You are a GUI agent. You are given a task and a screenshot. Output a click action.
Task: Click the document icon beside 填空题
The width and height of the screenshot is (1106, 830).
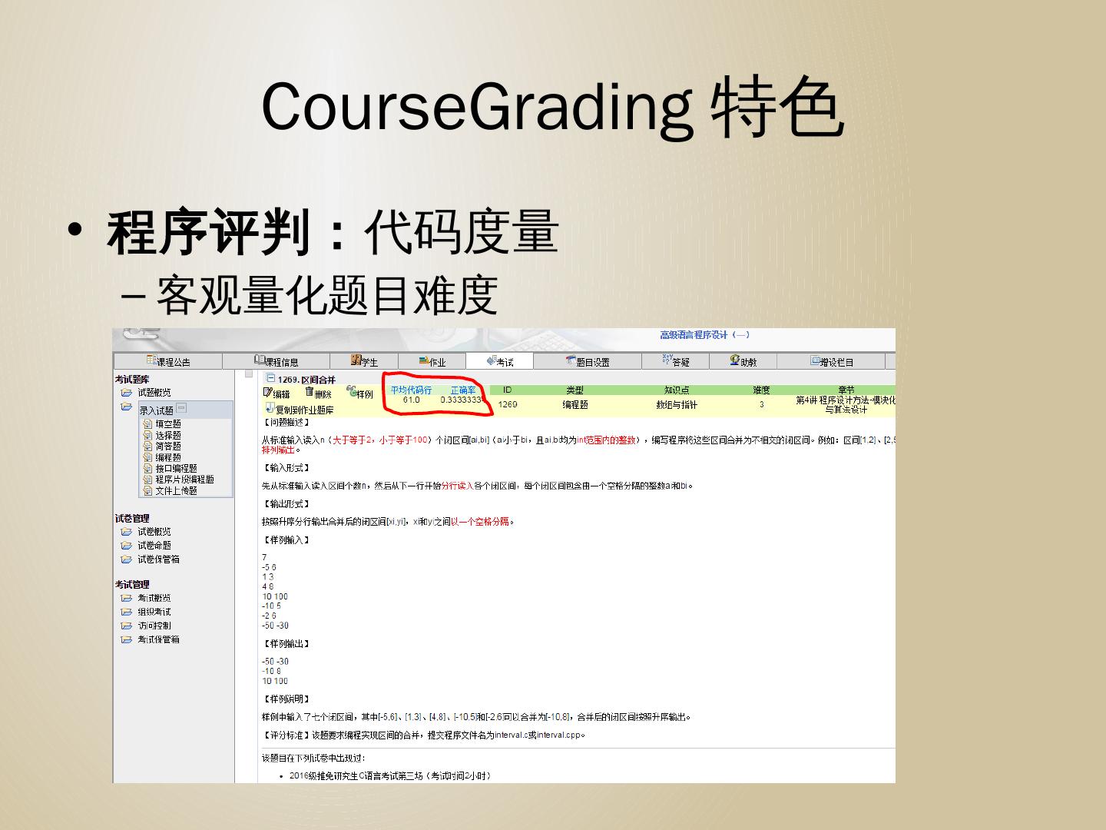pyautogui.click(x=148, y=423)
